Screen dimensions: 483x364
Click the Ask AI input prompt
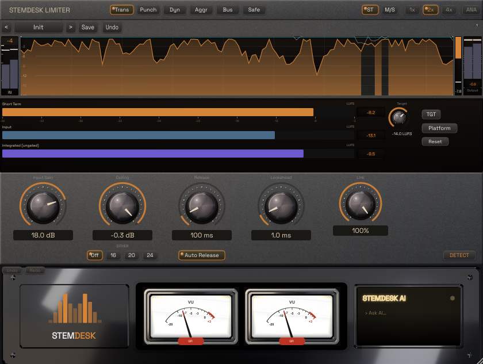coord(375,313)
